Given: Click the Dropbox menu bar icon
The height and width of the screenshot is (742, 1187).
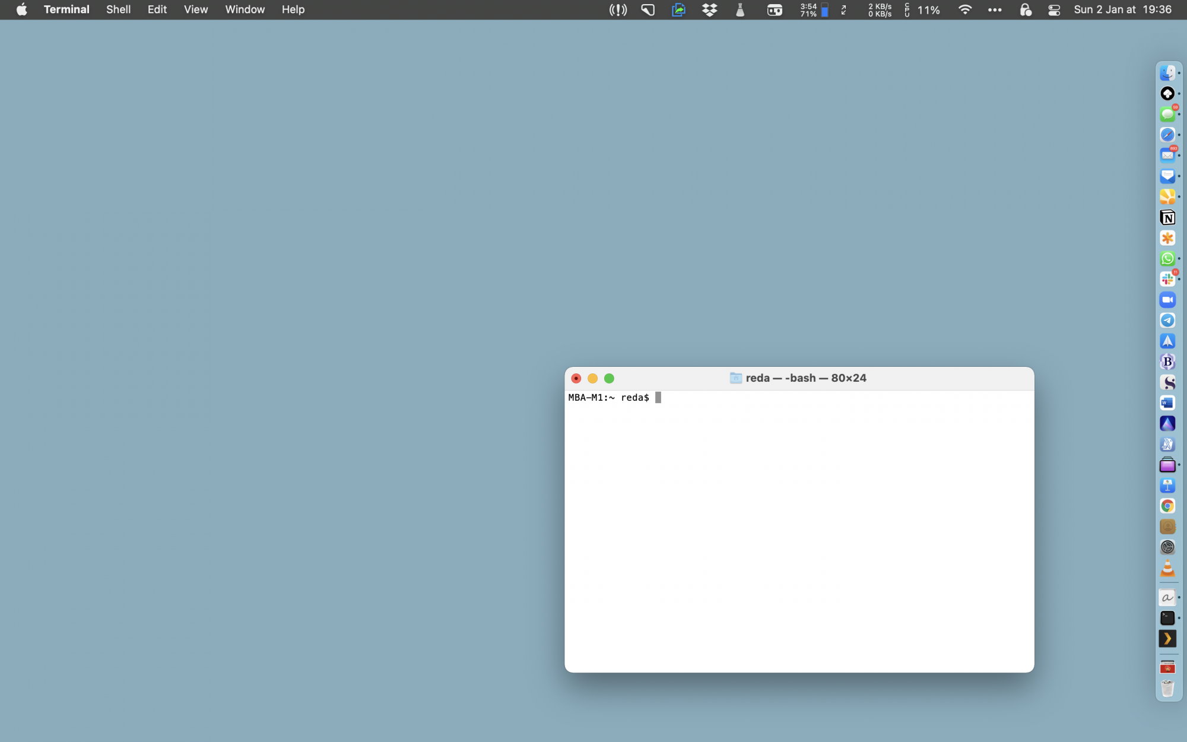Looking at the screenshot, I should coord(710,10).
